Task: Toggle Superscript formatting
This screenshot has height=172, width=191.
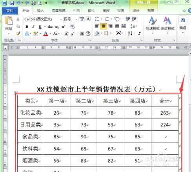Action: (x=64, y=27)
